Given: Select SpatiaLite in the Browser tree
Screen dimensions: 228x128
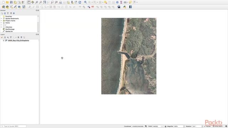Looking at the screenshot, I should 9,31.
